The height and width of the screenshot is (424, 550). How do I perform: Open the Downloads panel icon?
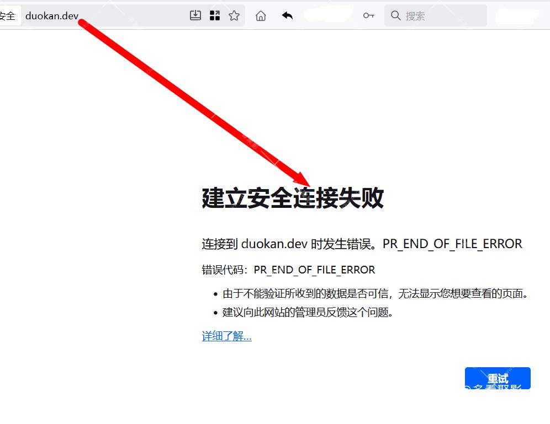coord(195,15)
